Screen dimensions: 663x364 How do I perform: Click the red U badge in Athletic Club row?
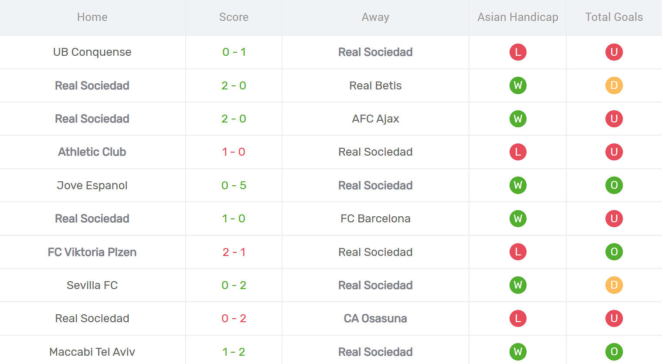tap(614, 152)
